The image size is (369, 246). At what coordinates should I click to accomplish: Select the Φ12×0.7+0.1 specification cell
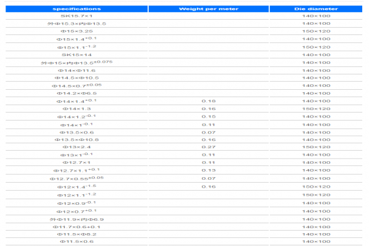tap(77, 211)
